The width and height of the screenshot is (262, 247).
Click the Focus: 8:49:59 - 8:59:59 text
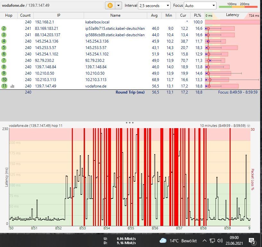click(x=238, y=92)
